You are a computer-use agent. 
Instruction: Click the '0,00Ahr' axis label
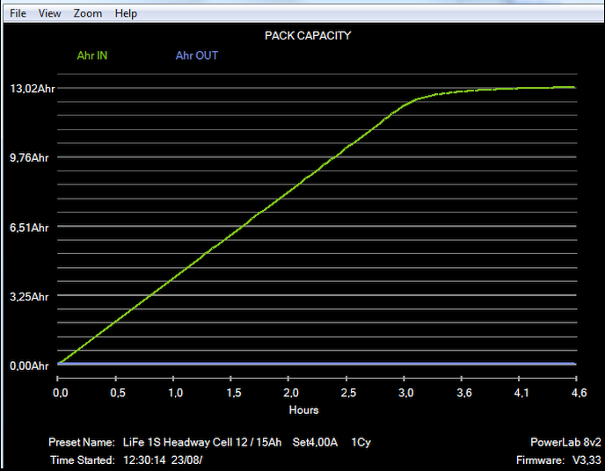pyautogui.click(x=29, y=366)
